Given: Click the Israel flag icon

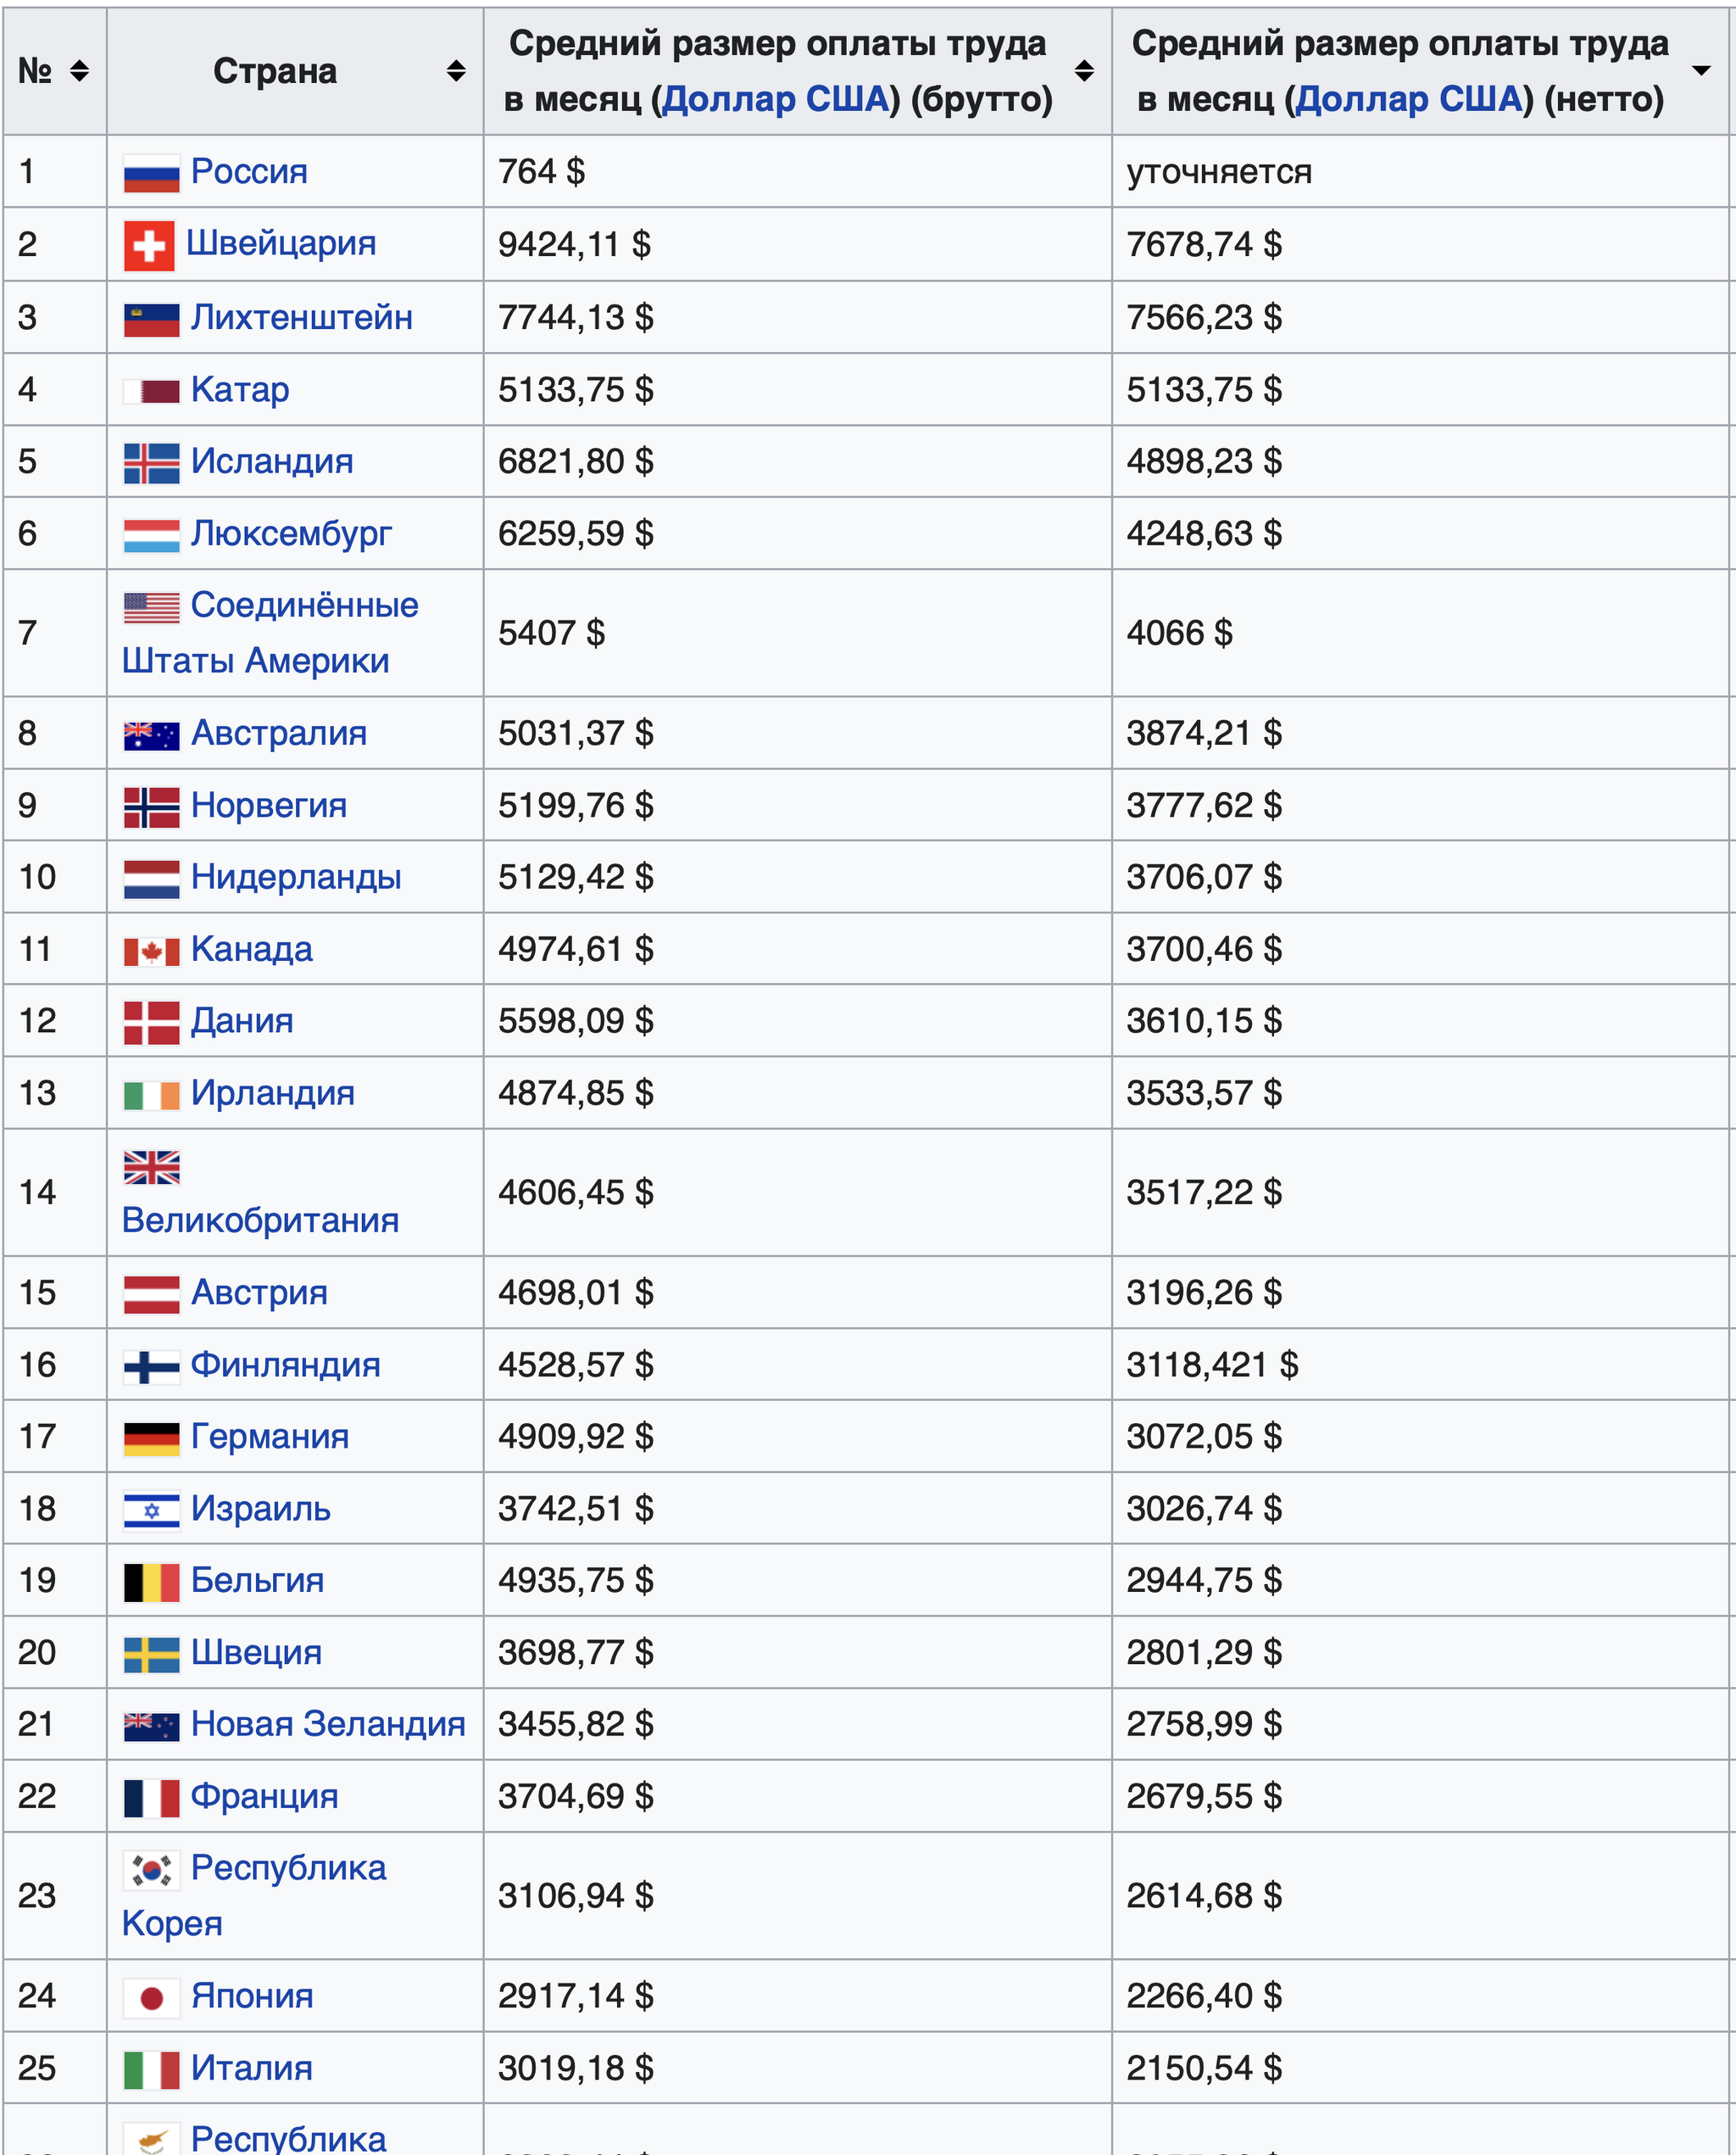Looking at the screenshot, I should [151, 1510].
